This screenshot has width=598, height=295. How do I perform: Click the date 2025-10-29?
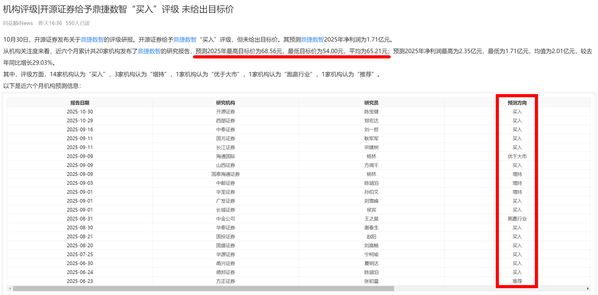(x=80, y=121)
